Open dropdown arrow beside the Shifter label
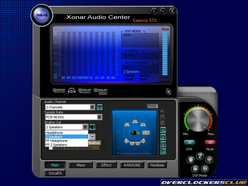248x186 pixels. click(x=92, y=137)
